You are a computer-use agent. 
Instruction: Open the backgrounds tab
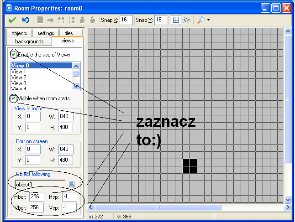(29, 41)
